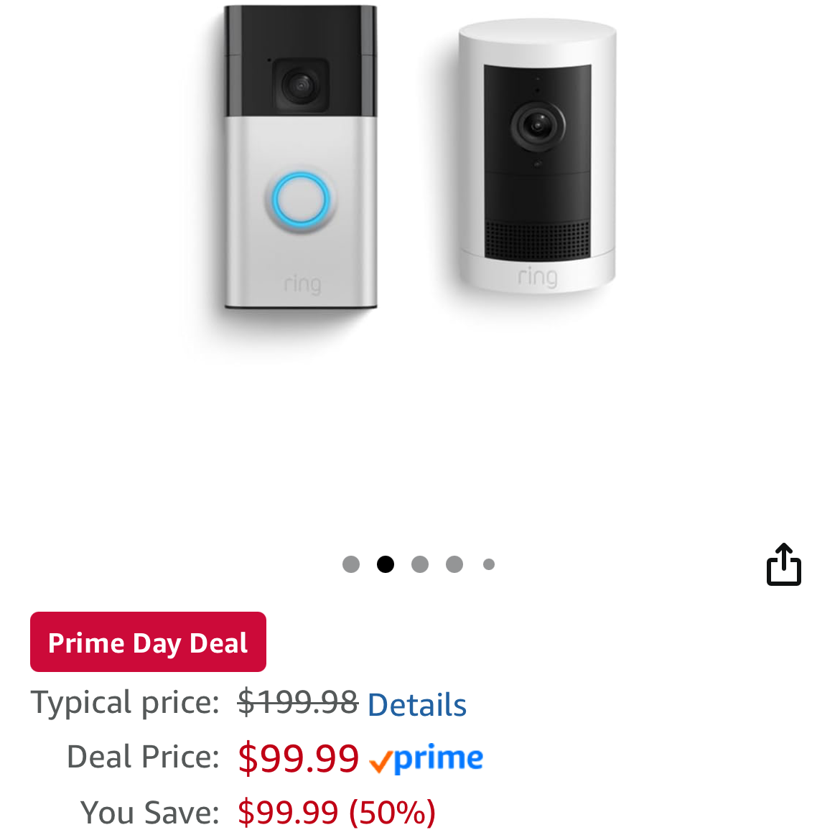Select the fifth carousel indicator dot
Viewport: 840px width, 840px height.
tap(488, 564)
